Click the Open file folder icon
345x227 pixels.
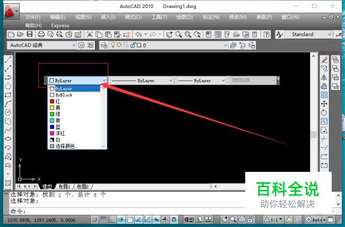20,34
